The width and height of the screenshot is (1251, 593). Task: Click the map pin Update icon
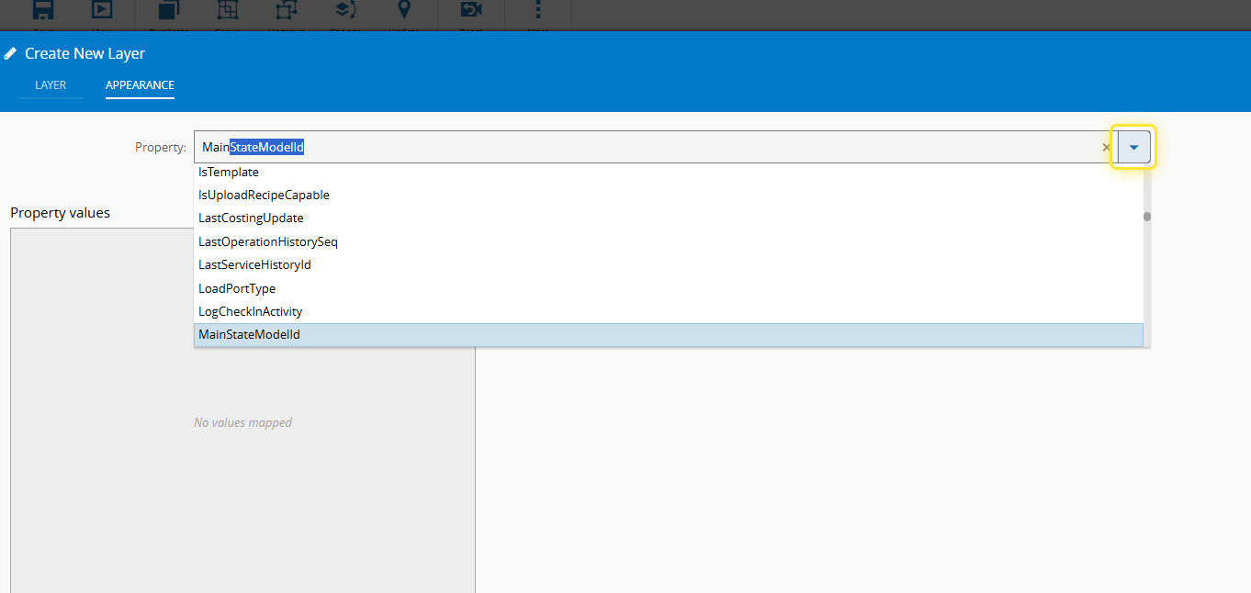coord(403,9)
